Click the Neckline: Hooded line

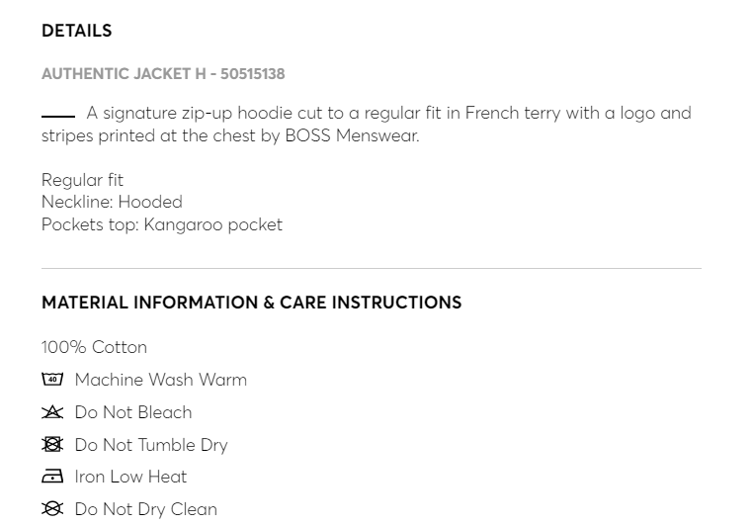(112, 202)
